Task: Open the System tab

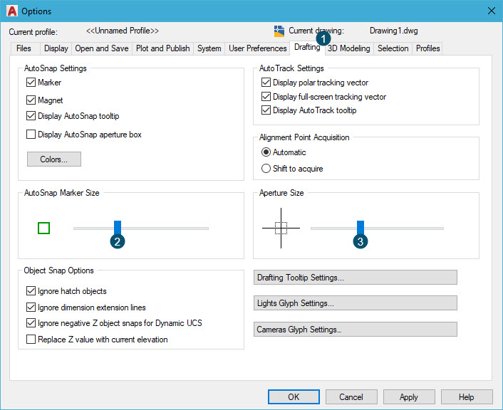Action: coord(209,48)
